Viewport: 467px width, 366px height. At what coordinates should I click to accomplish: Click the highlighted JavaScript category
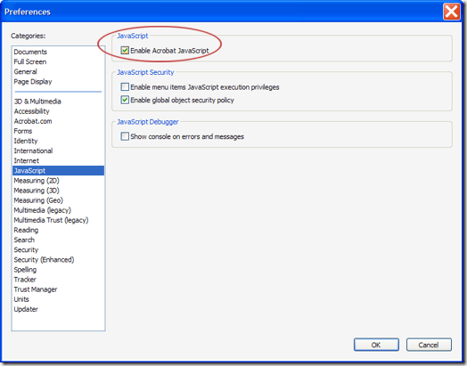pyautogui.click(x=59, y=170)
